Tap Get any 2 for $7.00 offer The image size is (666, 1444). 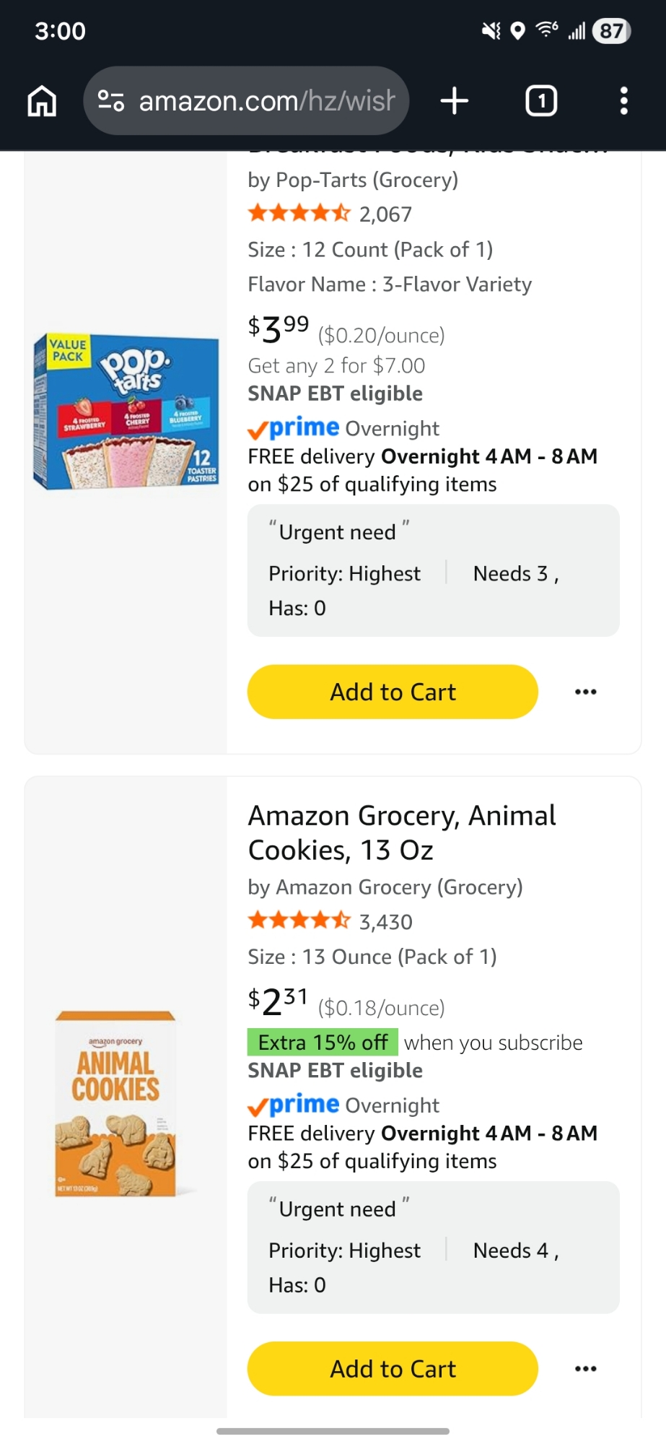point(336,365)
